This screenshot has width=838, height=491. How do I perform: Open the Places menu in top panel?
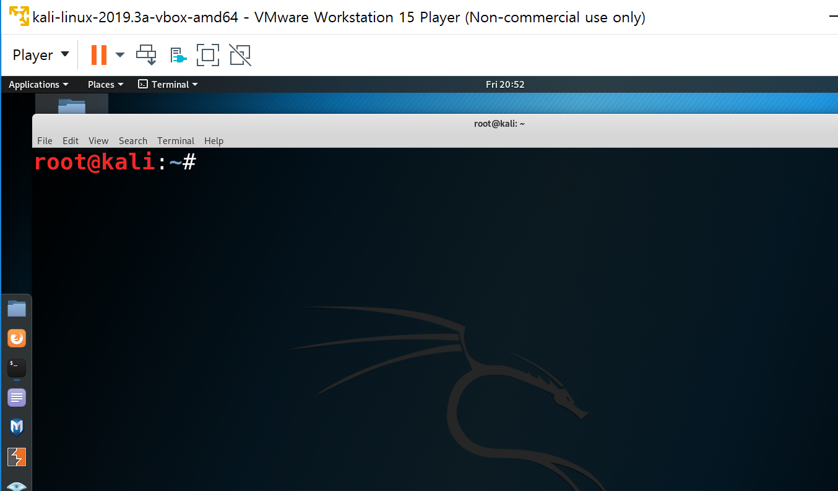pos(105,84)
